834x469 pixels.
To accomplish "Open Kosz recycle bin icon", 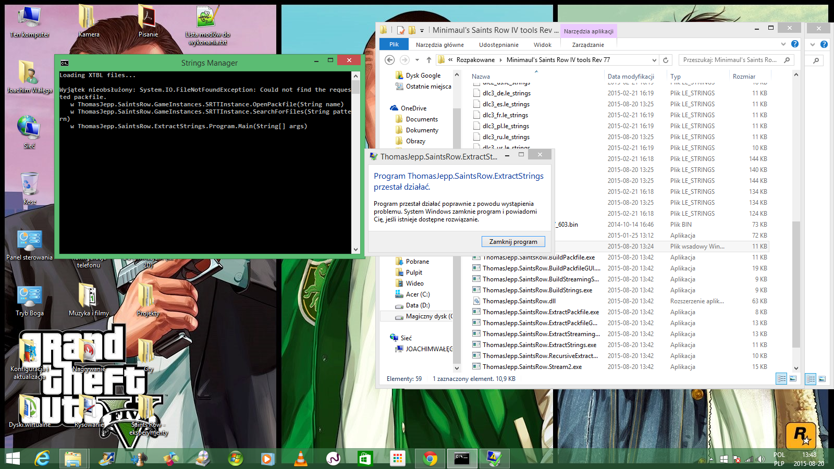I will point(30,188).
